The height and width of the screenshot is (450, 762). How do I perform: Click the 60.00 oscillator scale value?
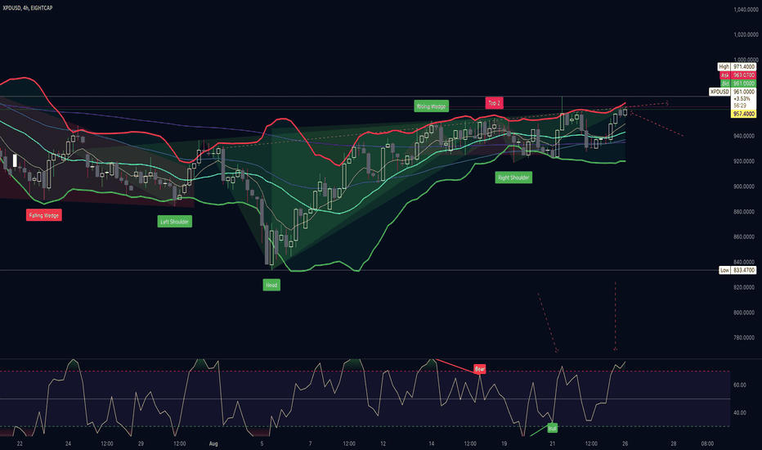(x=740, y=385)
